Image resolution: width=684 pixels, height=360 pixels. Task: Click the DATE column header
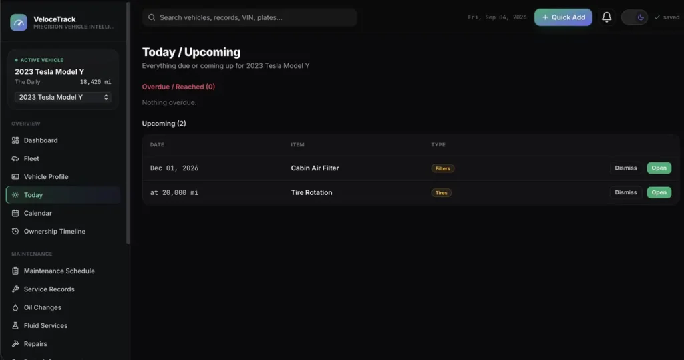[x=157, y=144]
